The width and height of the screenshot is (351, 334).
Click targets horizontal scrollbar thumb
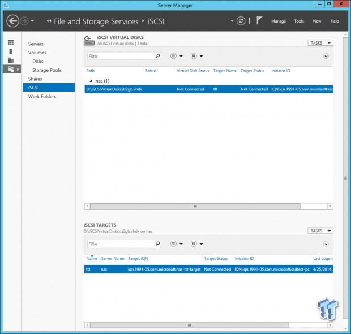point(190,325)
